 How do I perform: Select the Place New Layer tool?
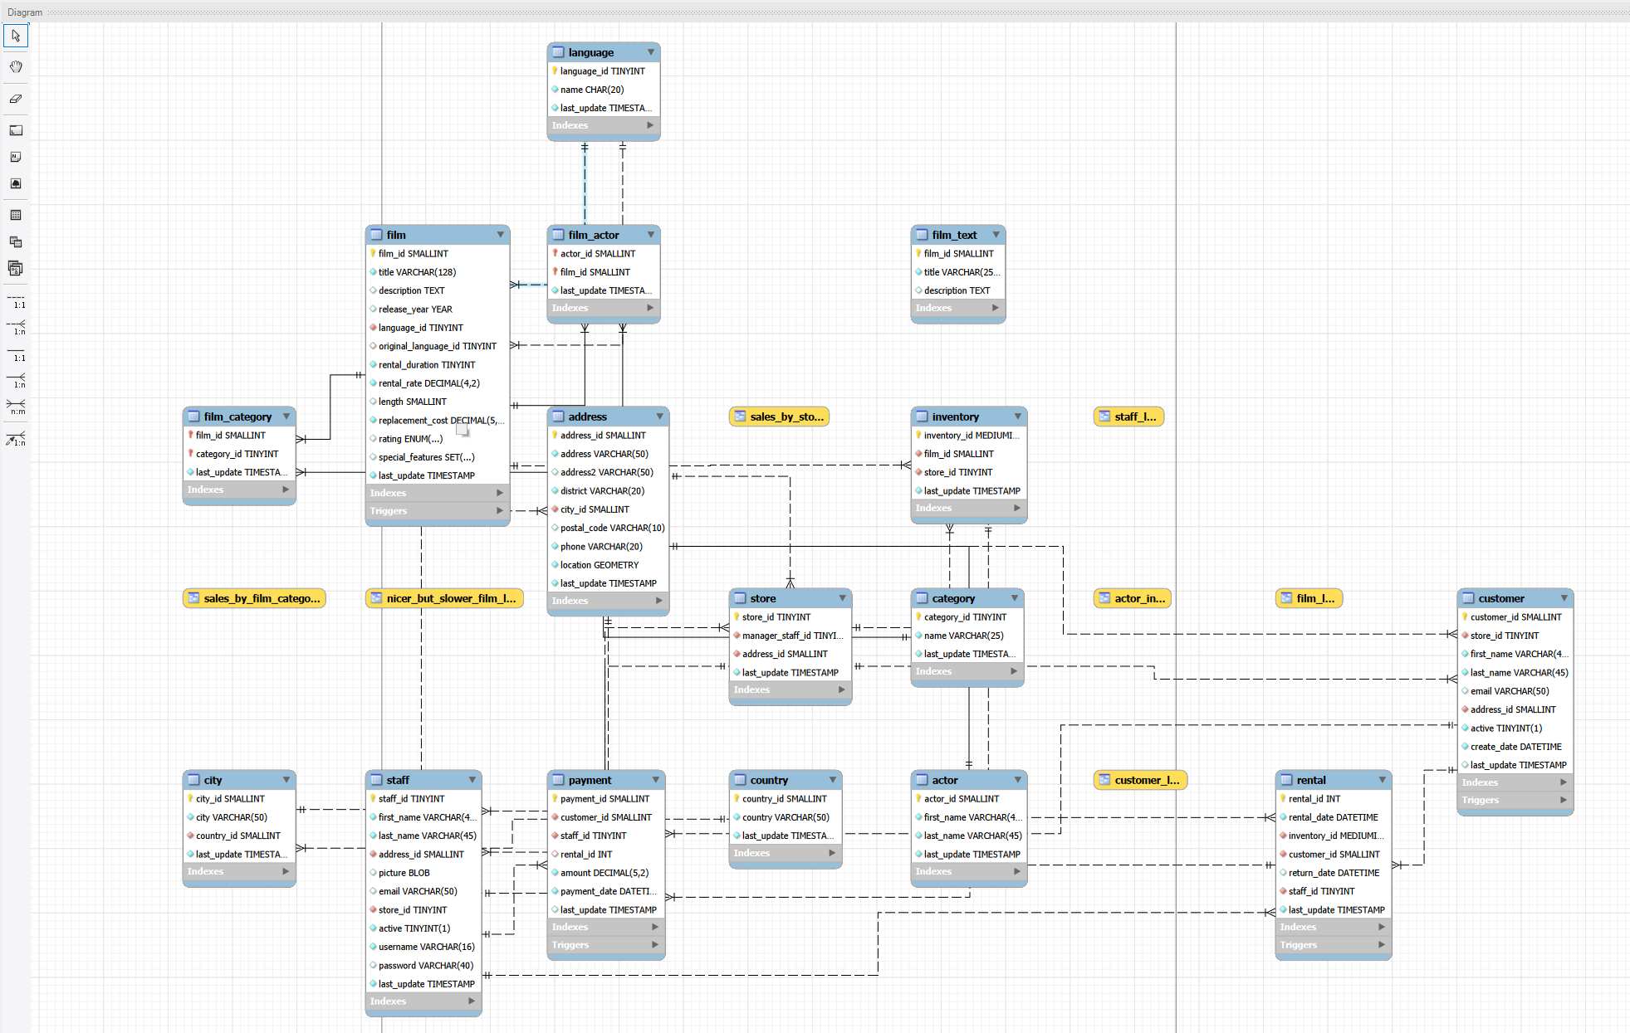click(16, 129)
